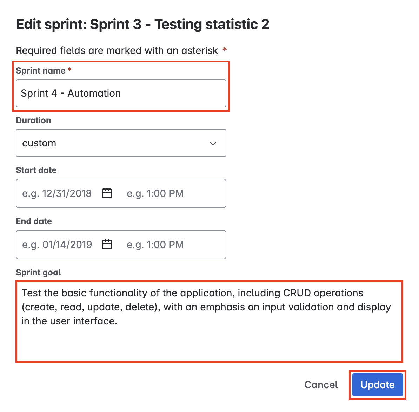Open the End date calendar picker icon
419x412 pixels.
pos(107,245)
